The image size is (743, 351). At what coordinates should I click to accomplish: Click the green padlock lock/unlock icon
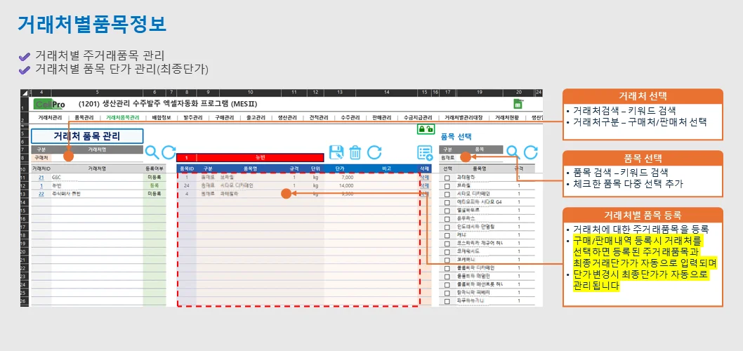coord(425,129)
